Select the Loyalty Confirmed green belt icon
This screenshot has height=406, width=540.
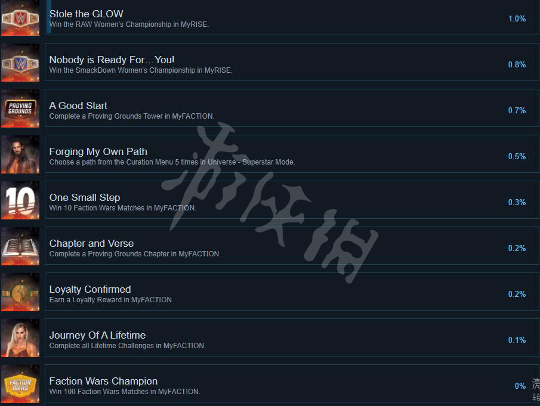coord(20,292)
